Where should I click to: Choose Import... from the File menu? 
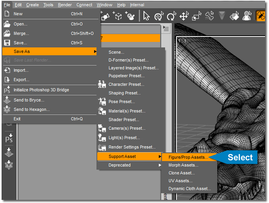tap(49, 70)
